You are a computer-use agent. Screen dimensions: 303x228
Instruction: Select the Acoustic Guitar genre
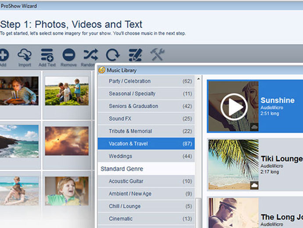click(x=146, y=181)
